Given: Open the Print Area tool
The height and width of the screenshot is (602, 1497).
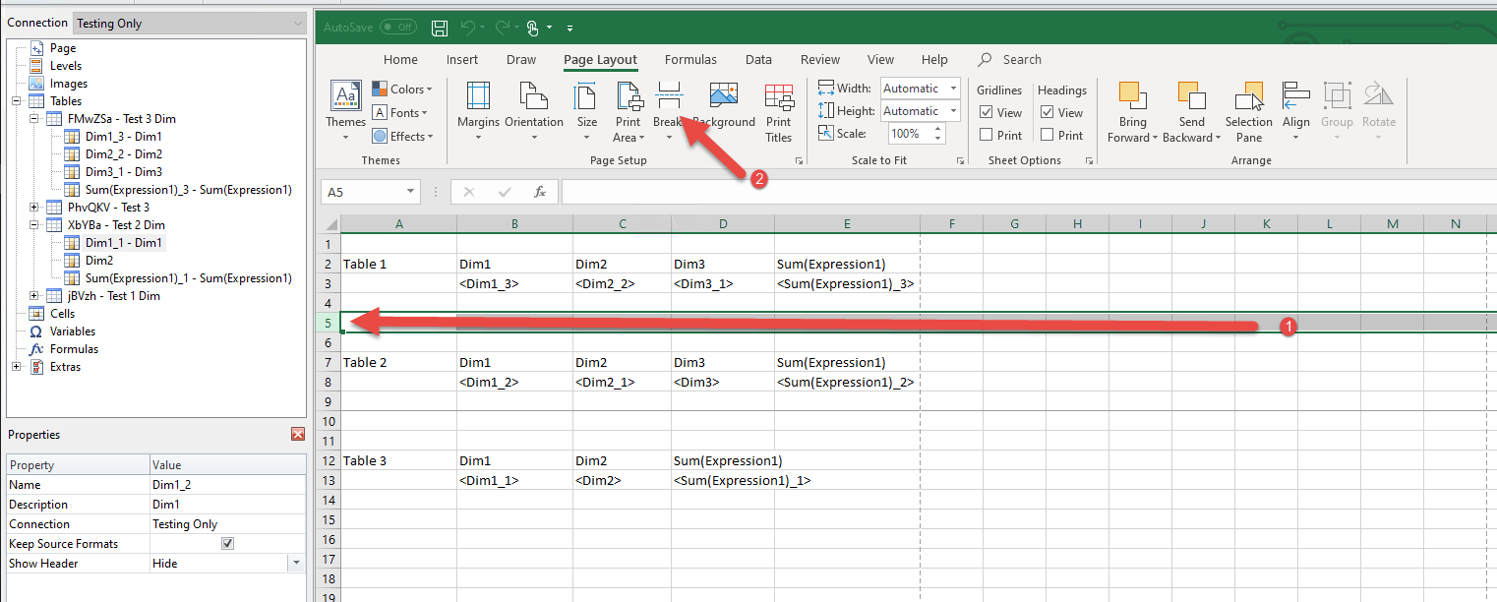Looking at the screenshot, I should 628,106.
